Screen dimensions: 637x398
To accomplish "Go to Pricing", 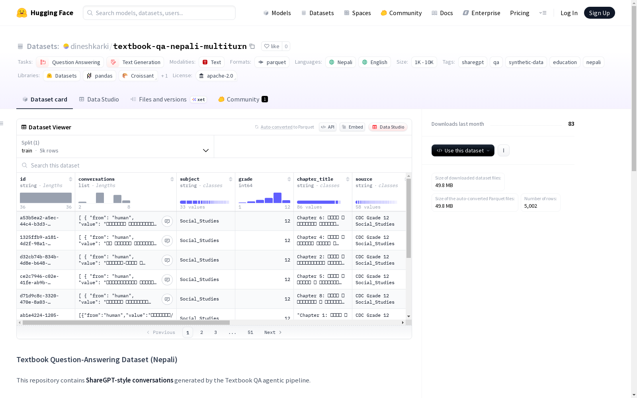I will pyautogui.click(x=520, y=13).
